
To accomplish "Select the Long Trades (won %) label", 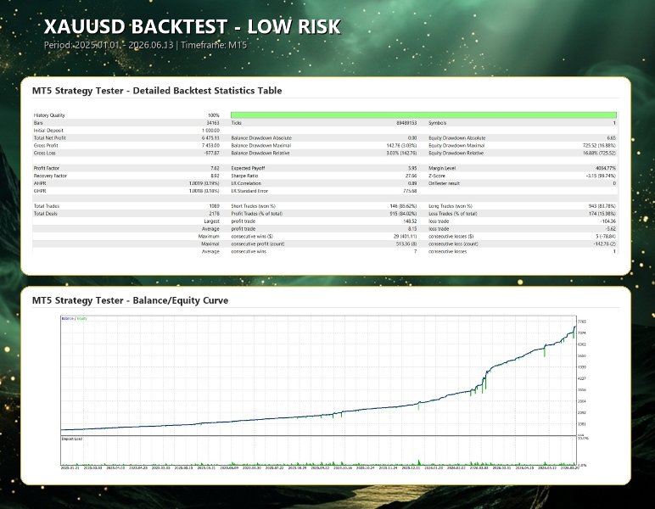I will 451,206.
